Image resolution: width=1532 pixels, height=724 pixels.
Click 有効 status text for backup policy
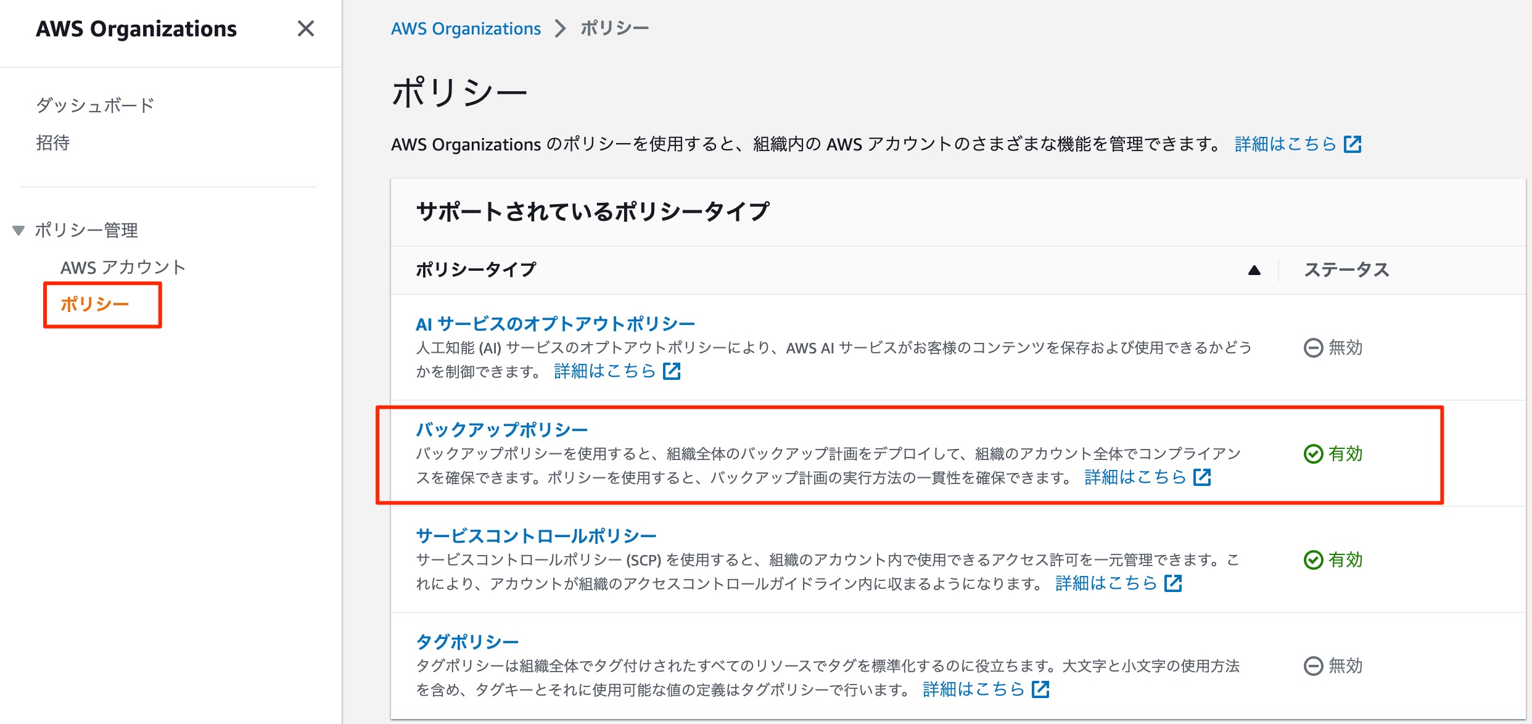[x=1345, y=454]
